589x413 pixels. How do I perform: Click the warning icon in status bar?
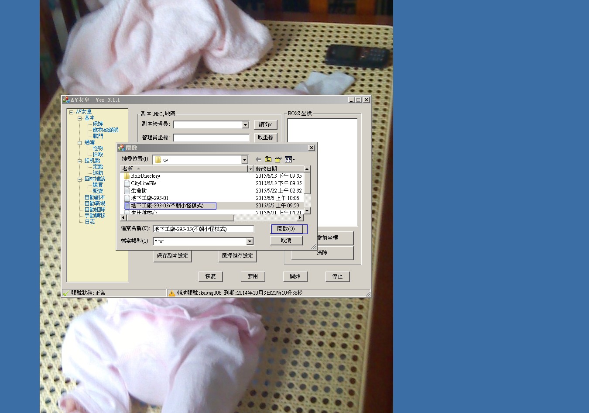pyautogui.click(x=172, y=293)
